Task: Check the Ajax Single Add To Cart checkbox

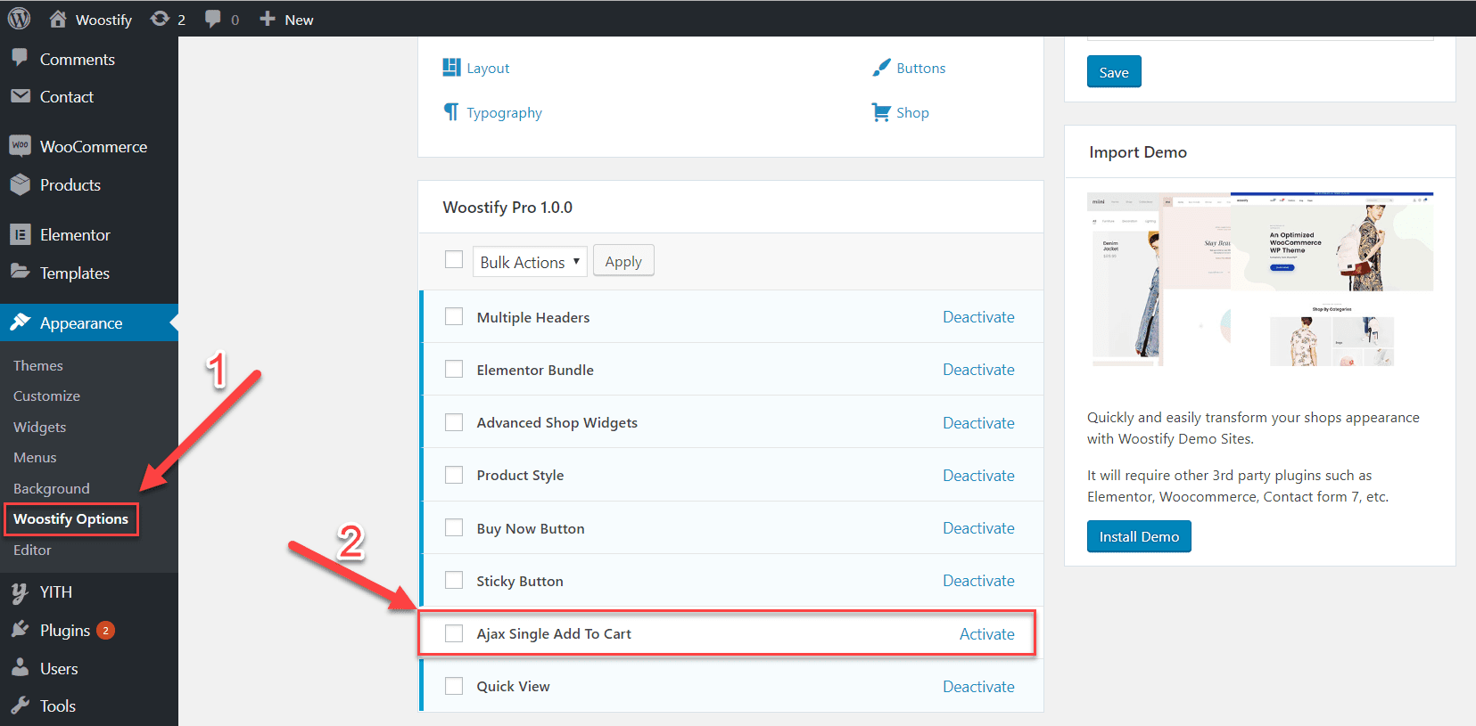Action: [x=454, y=633]
